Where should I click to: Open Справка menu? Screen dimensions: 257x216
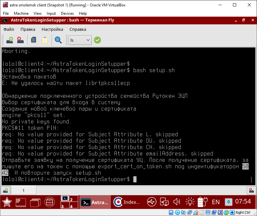[78, 29]
